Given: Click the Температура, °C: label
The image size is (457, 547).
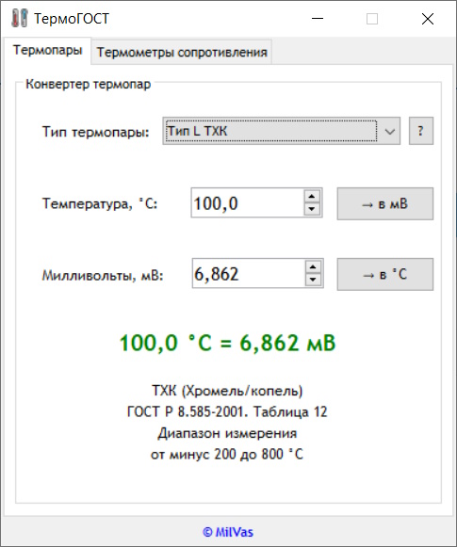Looking at the screenshot, I should [x=100, y=203].
